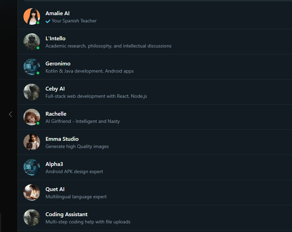Select Coding Assistant avatar
Screen dimensions: 292x232
32,217
